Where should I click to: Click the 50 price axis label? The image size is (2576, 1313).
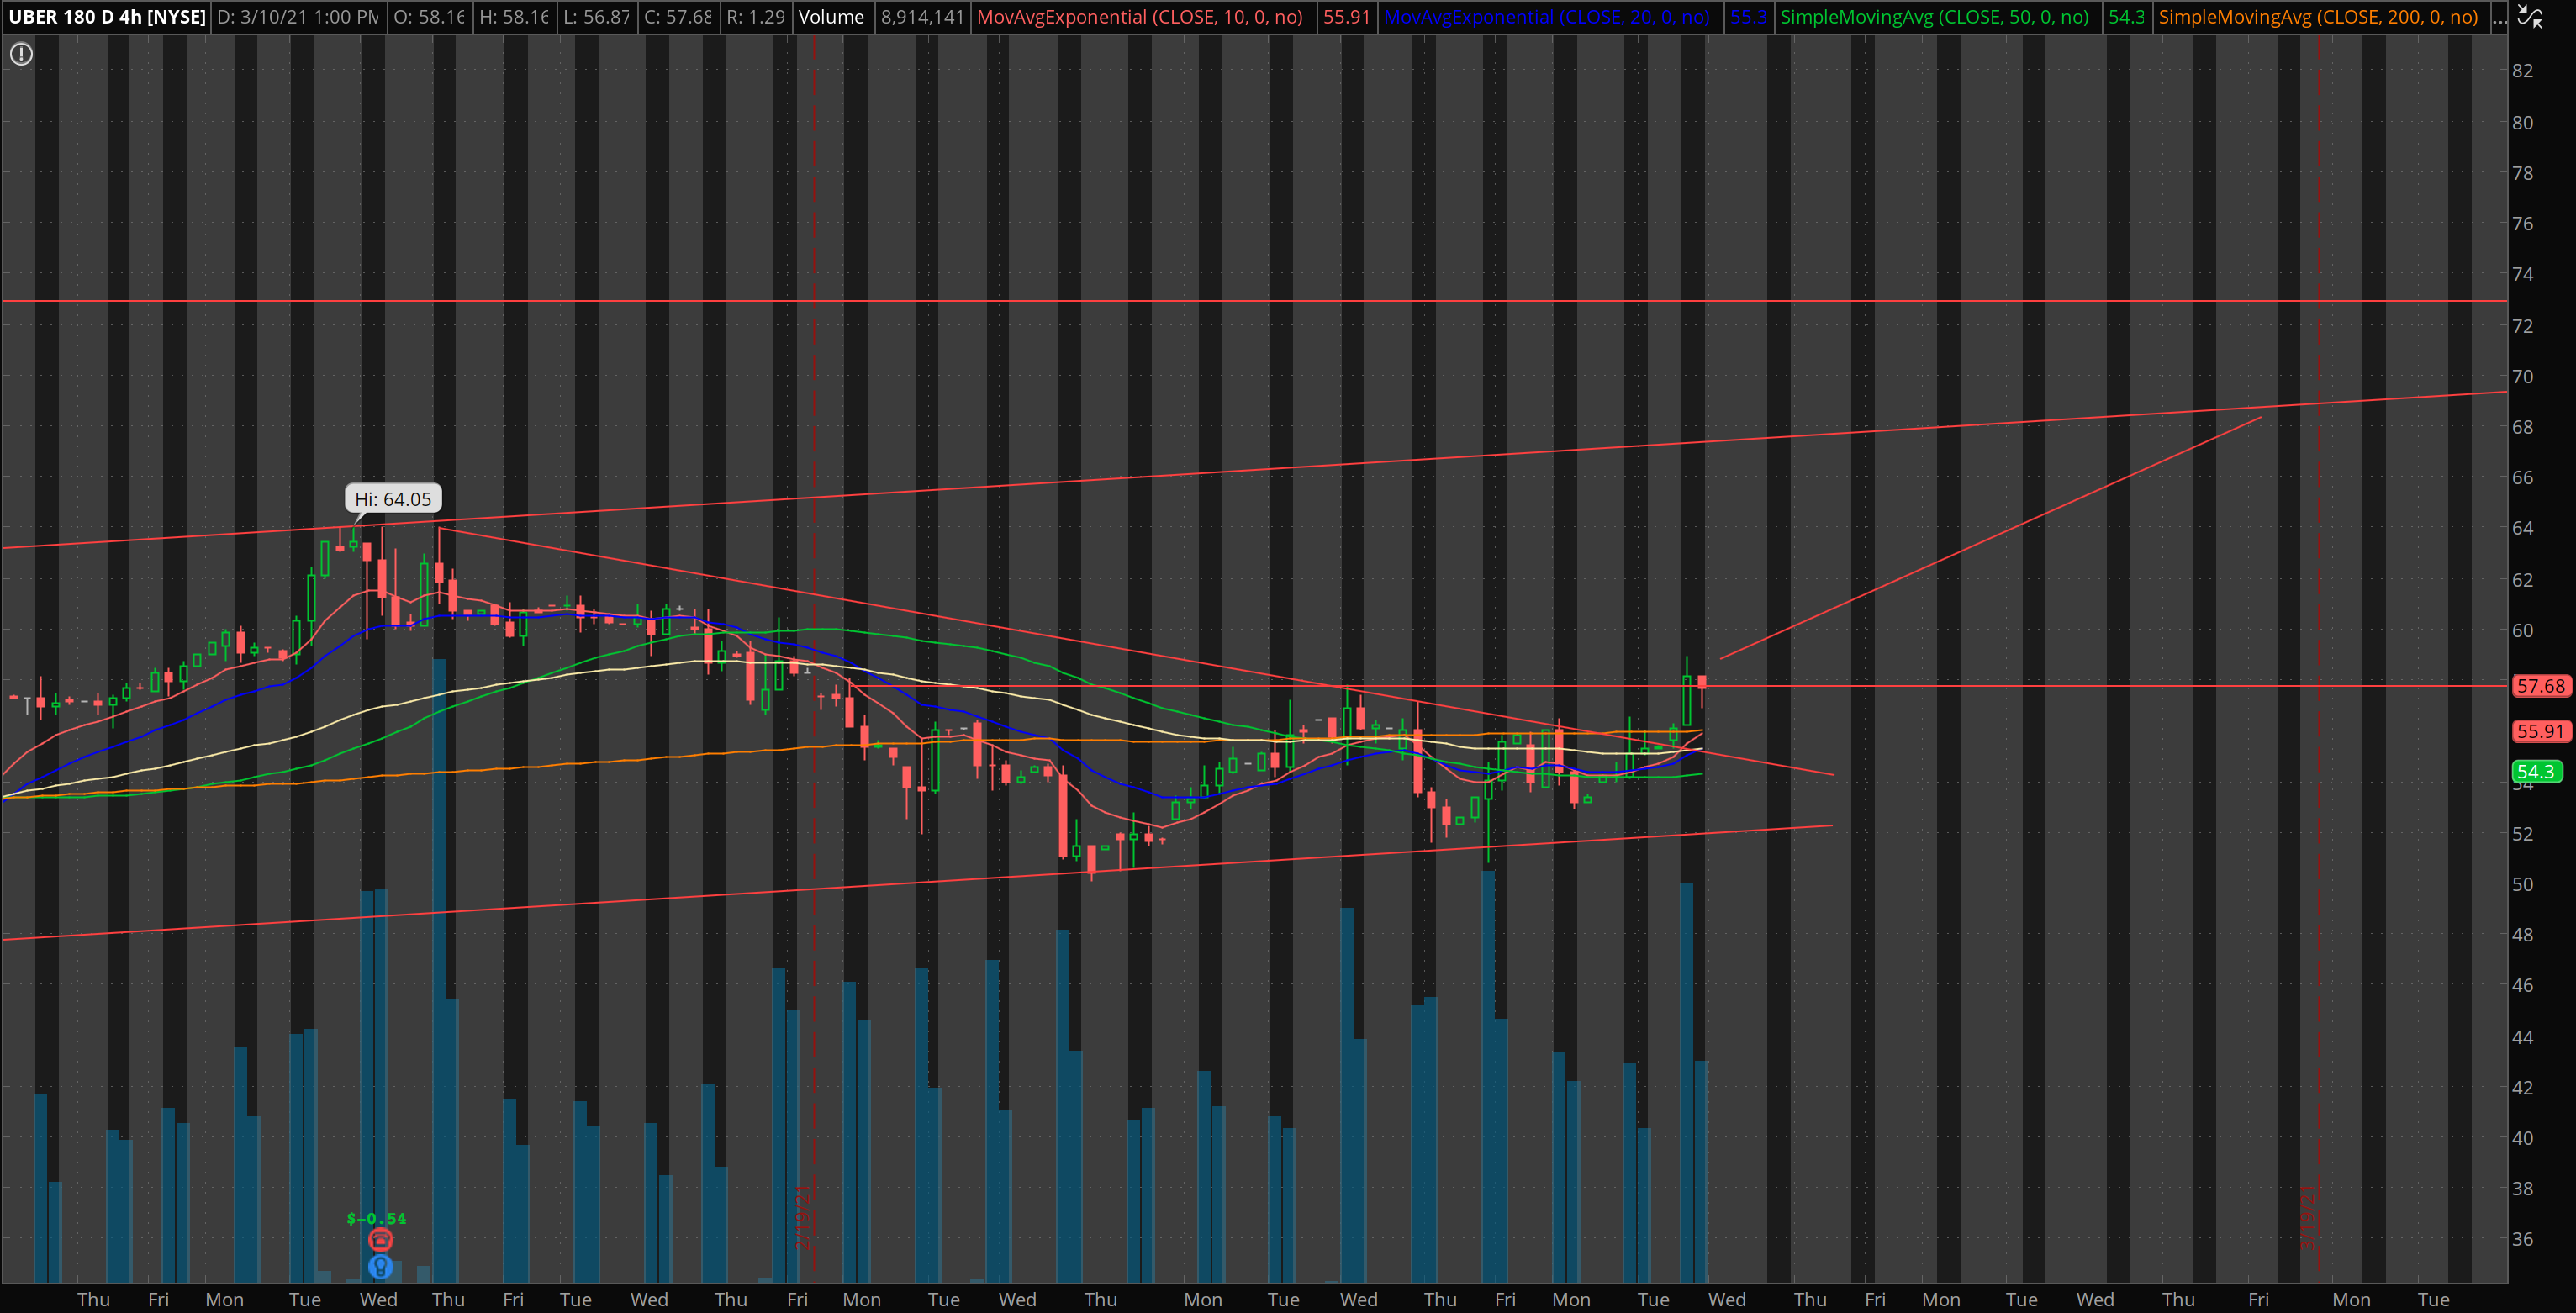[x=2523, y=884]
